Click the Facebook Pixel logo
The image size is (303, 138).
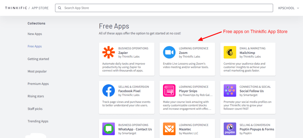[x=109, y=91]
